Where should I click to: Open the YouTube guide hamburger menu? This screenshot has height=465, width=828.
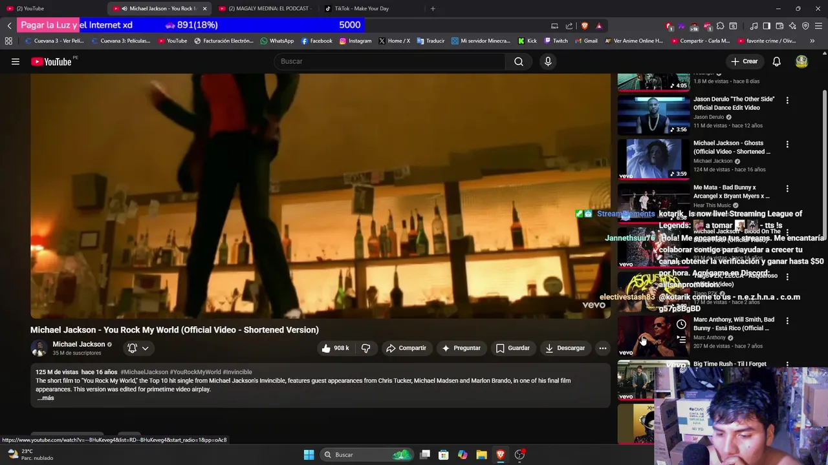pyautogui.click(x=16, y=61)
